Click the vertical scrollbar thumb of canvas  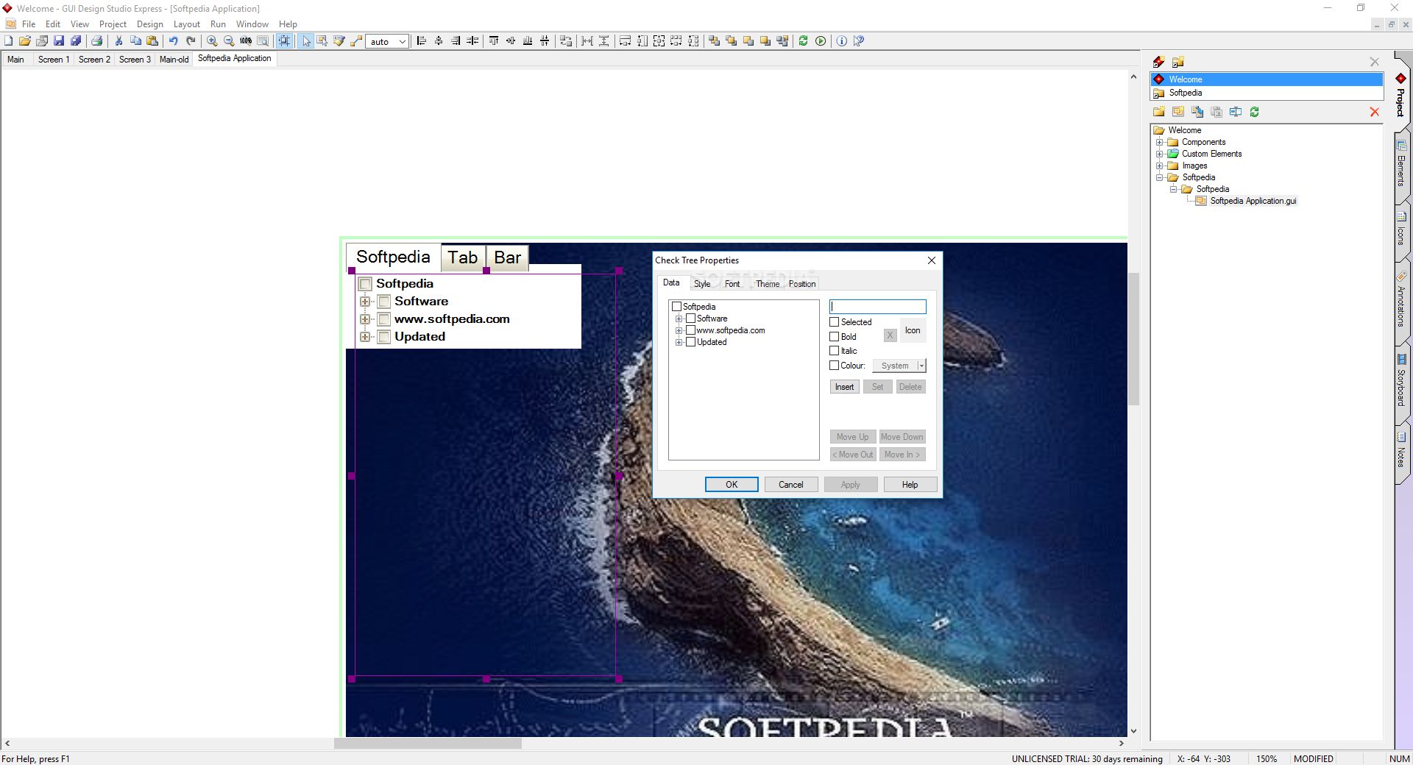(1133, 338)
